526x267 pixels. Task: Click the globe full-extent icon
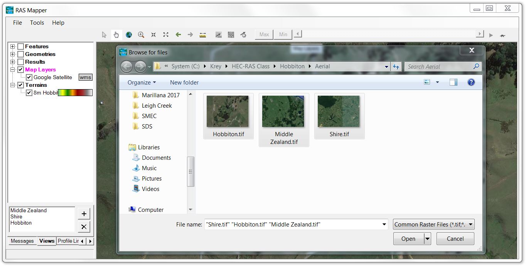click(x=129, y=35)
